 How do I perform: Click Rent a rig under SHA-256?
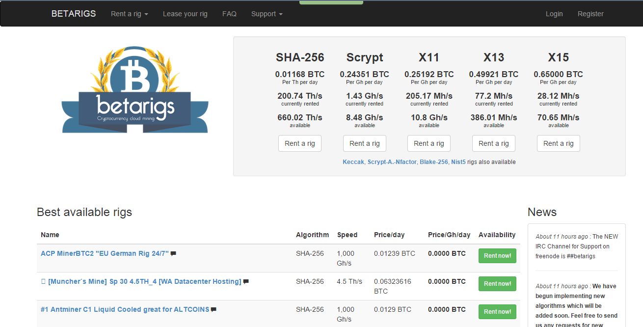click(300, 143)
